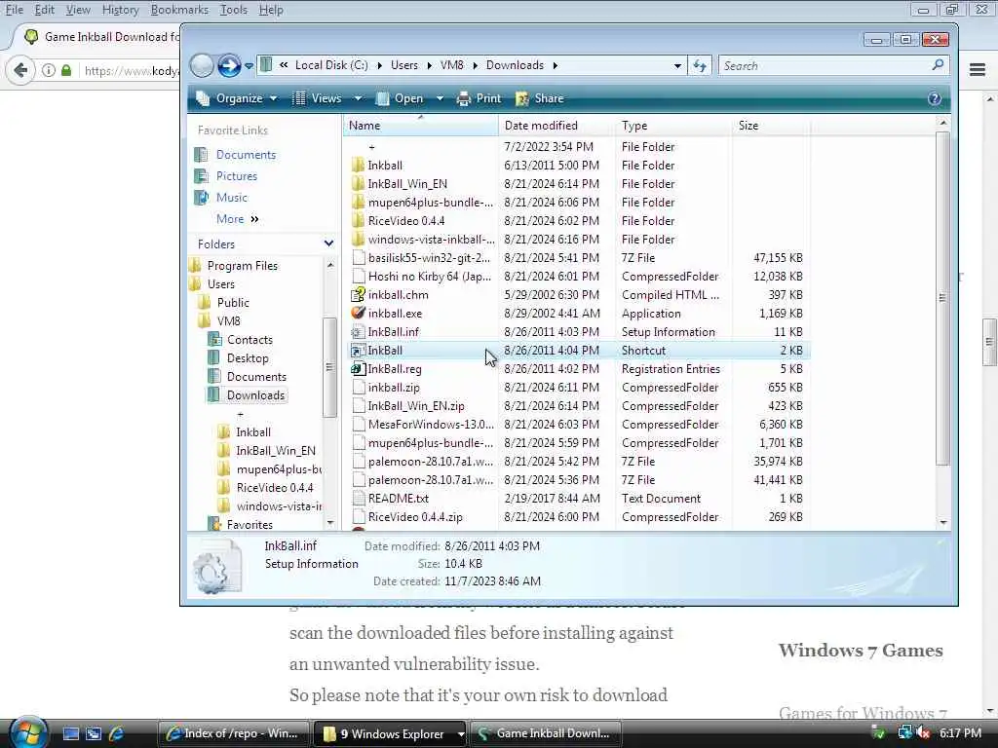Open Index of /repo taskbar button
998x748 pixels.
coord(233,733)
